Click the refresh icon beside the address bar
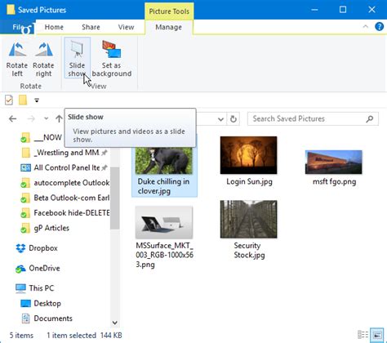Image resolution: width=387 pixels, height=343 pixels. coord(234,119)
